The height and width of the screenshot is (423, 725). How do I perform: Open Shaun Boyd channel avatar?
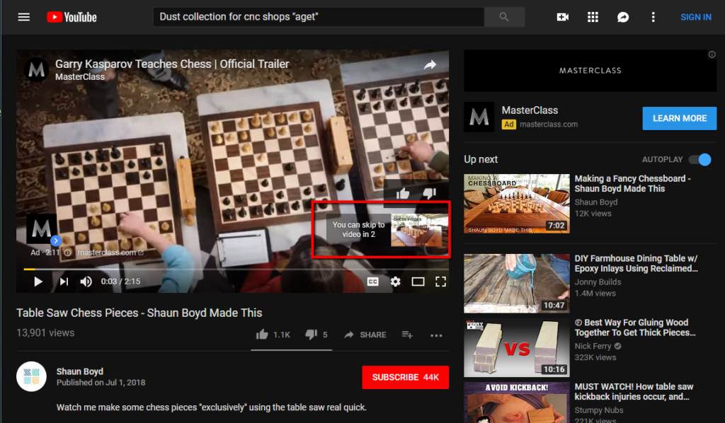[x=31, y=376]
